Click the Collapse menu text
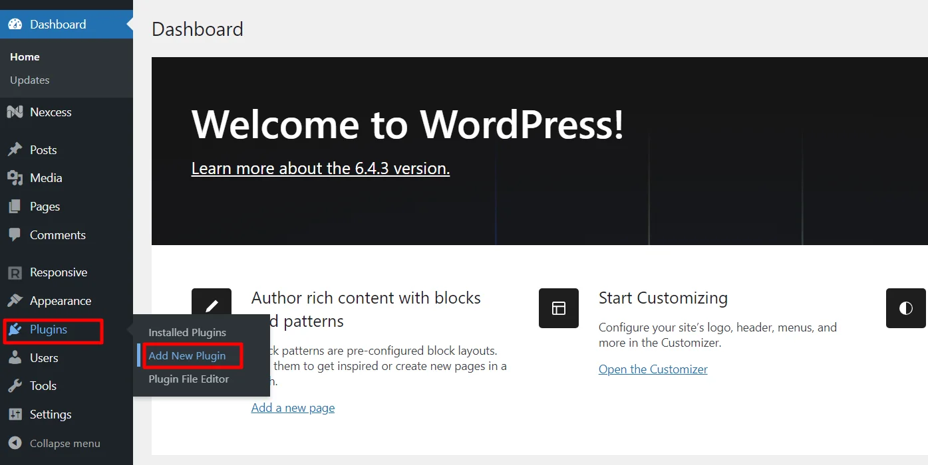Screen dimensions: 928x465 tap(65, 444)
